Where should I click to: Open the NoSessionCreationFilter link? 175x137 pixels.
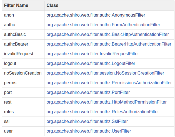pos(105,73)
